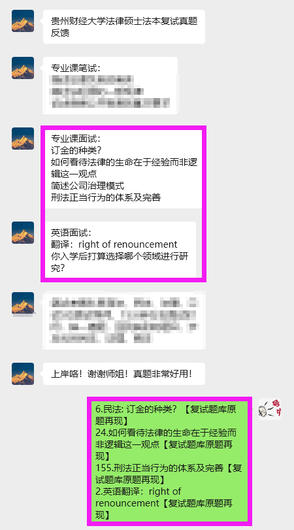Select 翻译：right of renouncement in the white bubble
Screen dimensions: 294x530
(114, 244)
